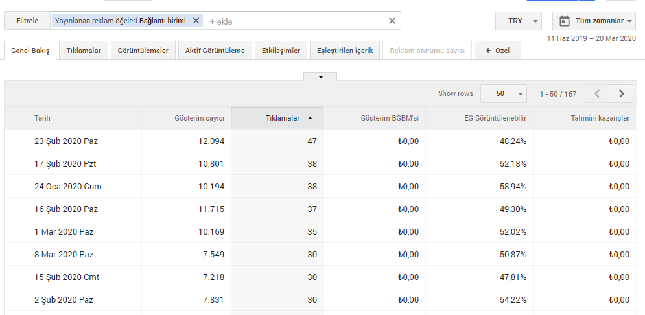
Task: Go to next page of rows
Action: [621, 93]
